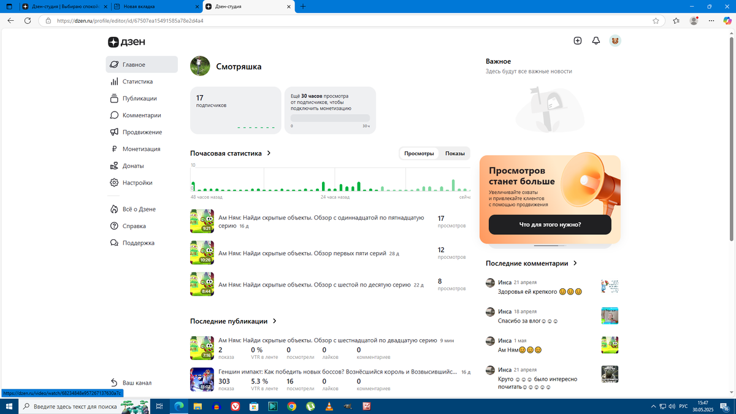Open 'Обзор первых пяти серий' video link
Image resolution: width=736 pixels, height=414 pixels.
tap(302, 253)
